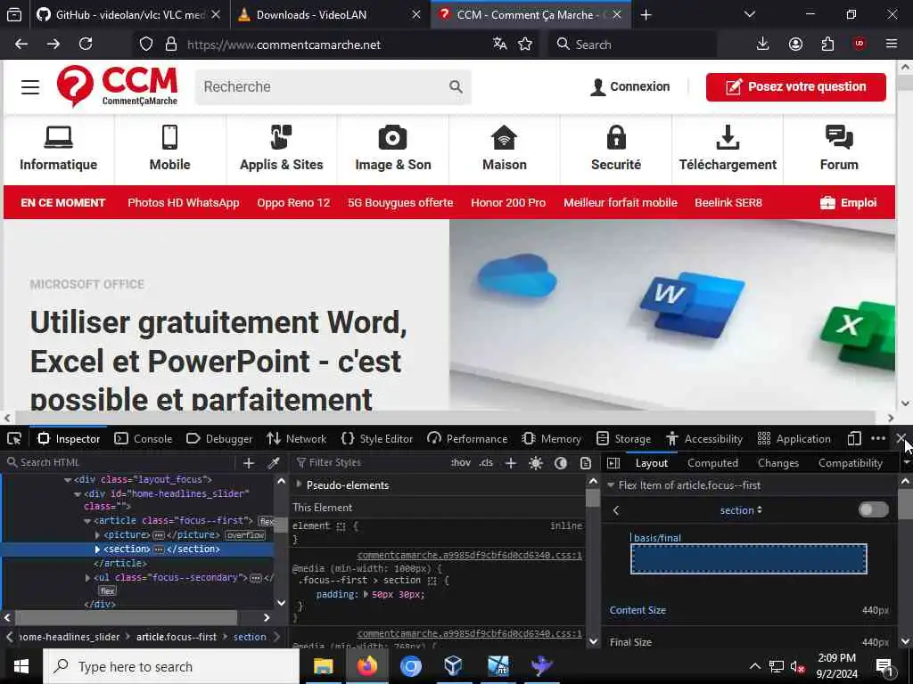Image resolution: width=913 pixels, height=684 pixels.
Task: Open section flex item dropdown
Action: tap(741, 510)
